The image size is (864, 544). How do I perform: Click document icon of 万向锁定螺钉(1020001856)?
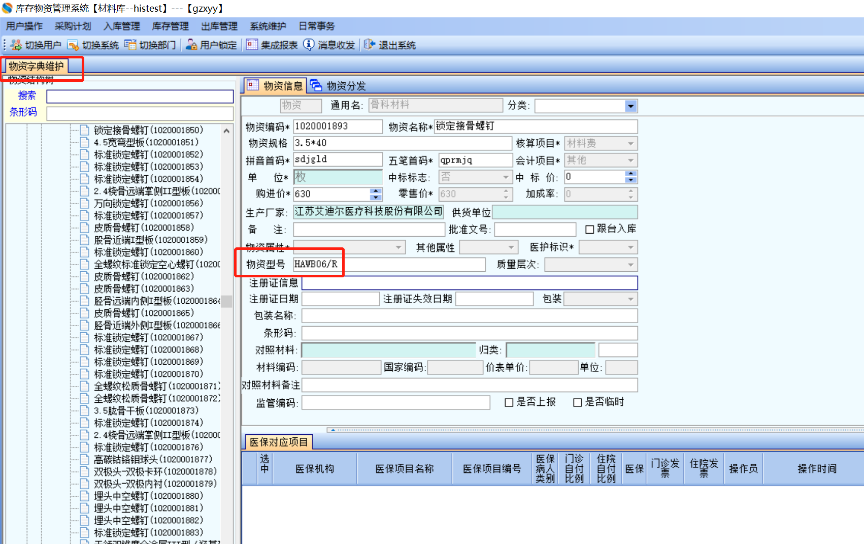(85, 203)
